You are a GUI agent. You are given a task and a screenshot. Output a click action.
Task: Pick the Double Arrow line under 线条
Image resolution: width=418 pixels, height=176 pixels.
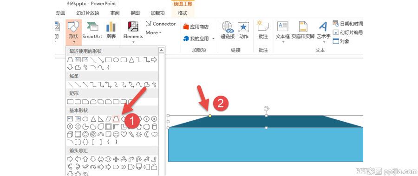point(85,85)
